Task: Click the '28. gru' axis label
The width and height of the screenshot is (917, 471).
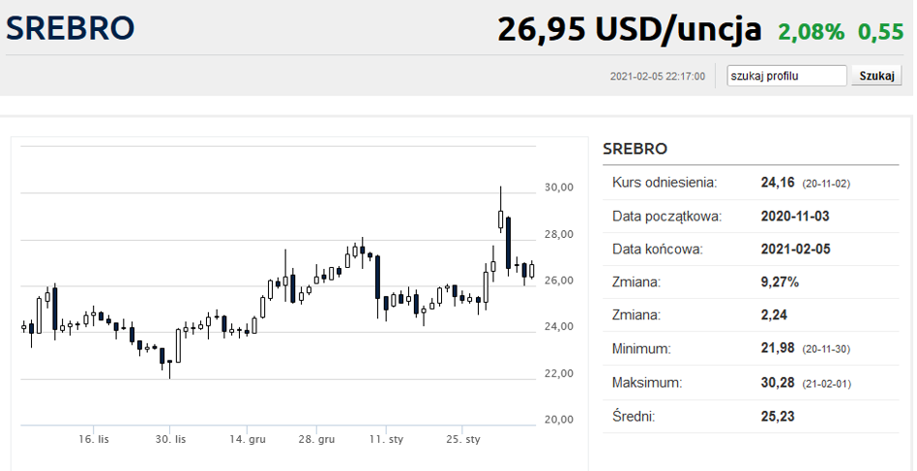Action: point(317,439)
